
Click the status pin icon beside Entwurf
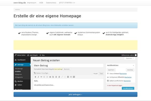click(x=108, y=74)
